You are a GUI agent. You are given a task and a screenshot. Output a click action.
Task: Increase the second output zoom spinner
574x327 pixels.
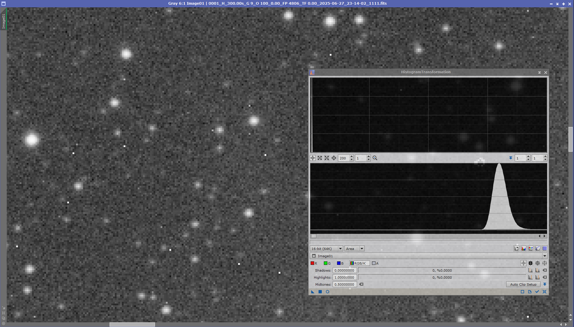545,157
